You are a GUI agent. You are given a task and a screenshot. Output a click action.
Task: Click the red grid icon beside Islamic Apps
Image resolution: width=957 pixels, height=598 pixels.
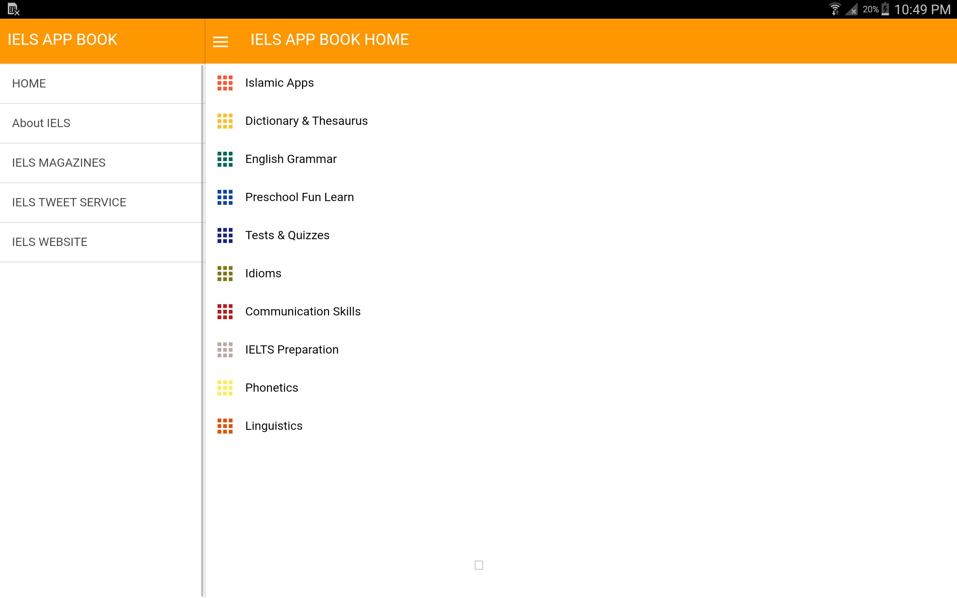(225, 83)
